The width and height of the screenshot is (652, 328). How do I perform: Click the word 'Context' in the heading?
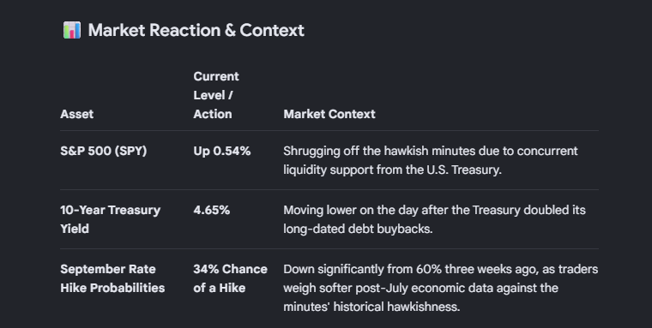click(272, 30)
